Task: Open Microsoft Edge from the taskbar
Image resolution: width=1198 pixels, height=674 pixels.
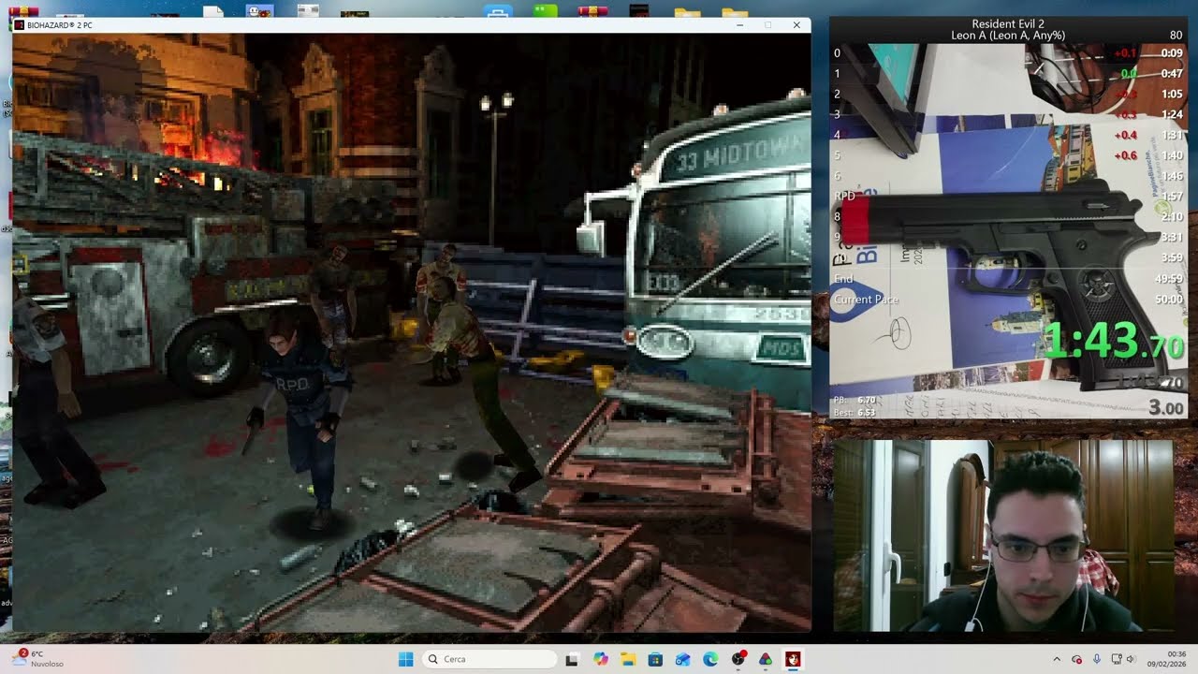Action: [x=710, y=659]
